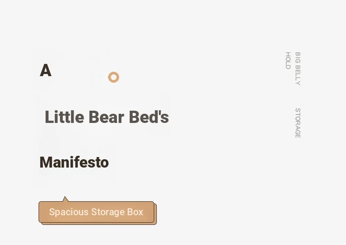Click the small triangle pointer above the button

tap(65, 199)
